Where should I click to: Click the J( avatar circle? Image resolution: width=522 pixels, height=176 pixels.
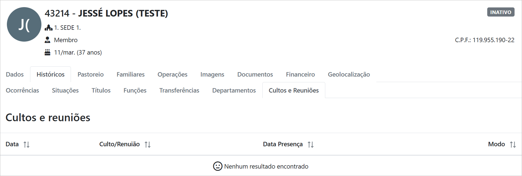(24, 25)
